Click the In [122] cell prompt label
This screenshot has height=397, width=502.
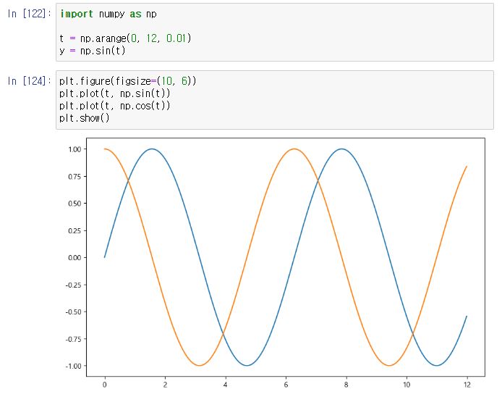click(29, 14)
